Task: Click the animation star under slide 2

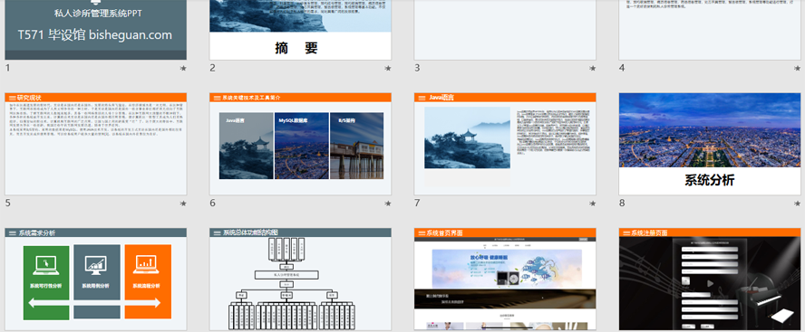Action: pyautogui.click(x=388, y=68)
